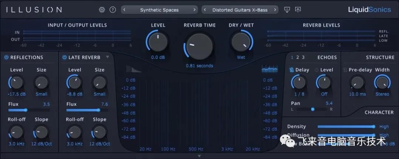Click the Pan 5.4 value
The height and width of the screenshot is (159, 399).
pos(329,103)
